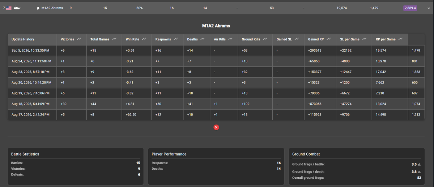Click the RP per Game column header label
The width and height of the screenshot is (434, 187).
pos(386,39)
